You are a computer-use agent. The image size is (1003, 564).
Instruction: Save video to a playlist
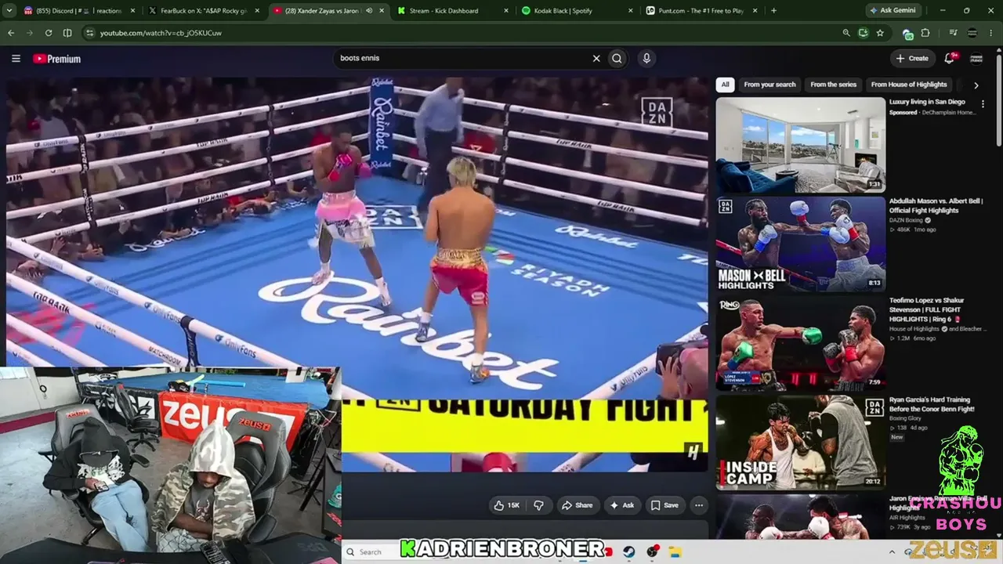click(x=664, y=505)
